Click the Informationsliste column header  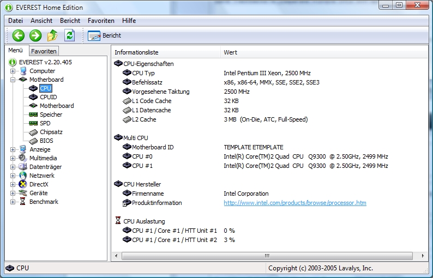tap(166, 52)
